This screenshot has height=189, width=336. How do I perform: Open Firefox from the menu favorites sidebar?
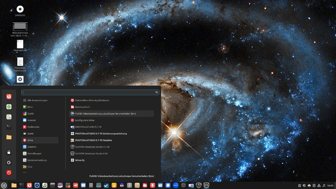[9, 97]
